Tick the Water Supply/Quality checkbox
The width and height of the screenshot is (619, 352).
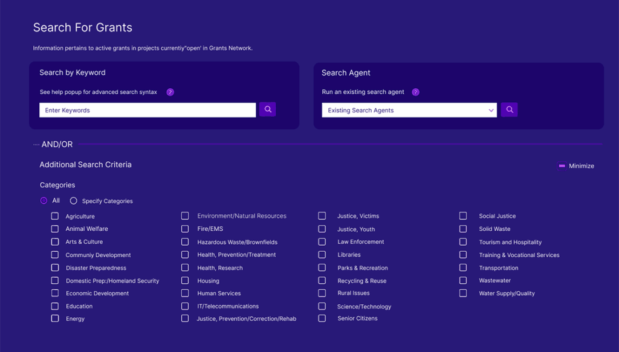coord(463,293)
